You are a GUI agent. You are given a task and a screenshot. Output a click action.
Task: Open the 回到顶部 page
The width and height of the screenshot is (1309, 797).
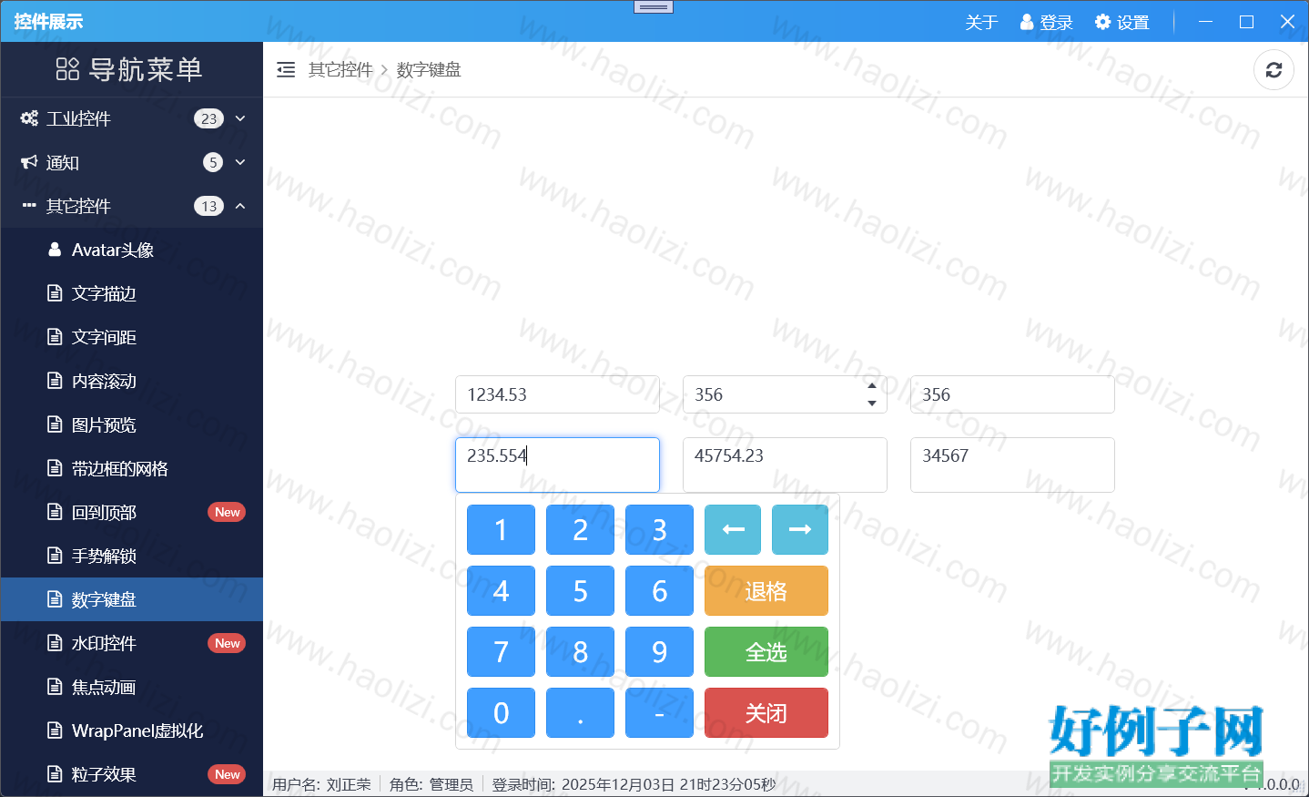click(x=132, y=512)
